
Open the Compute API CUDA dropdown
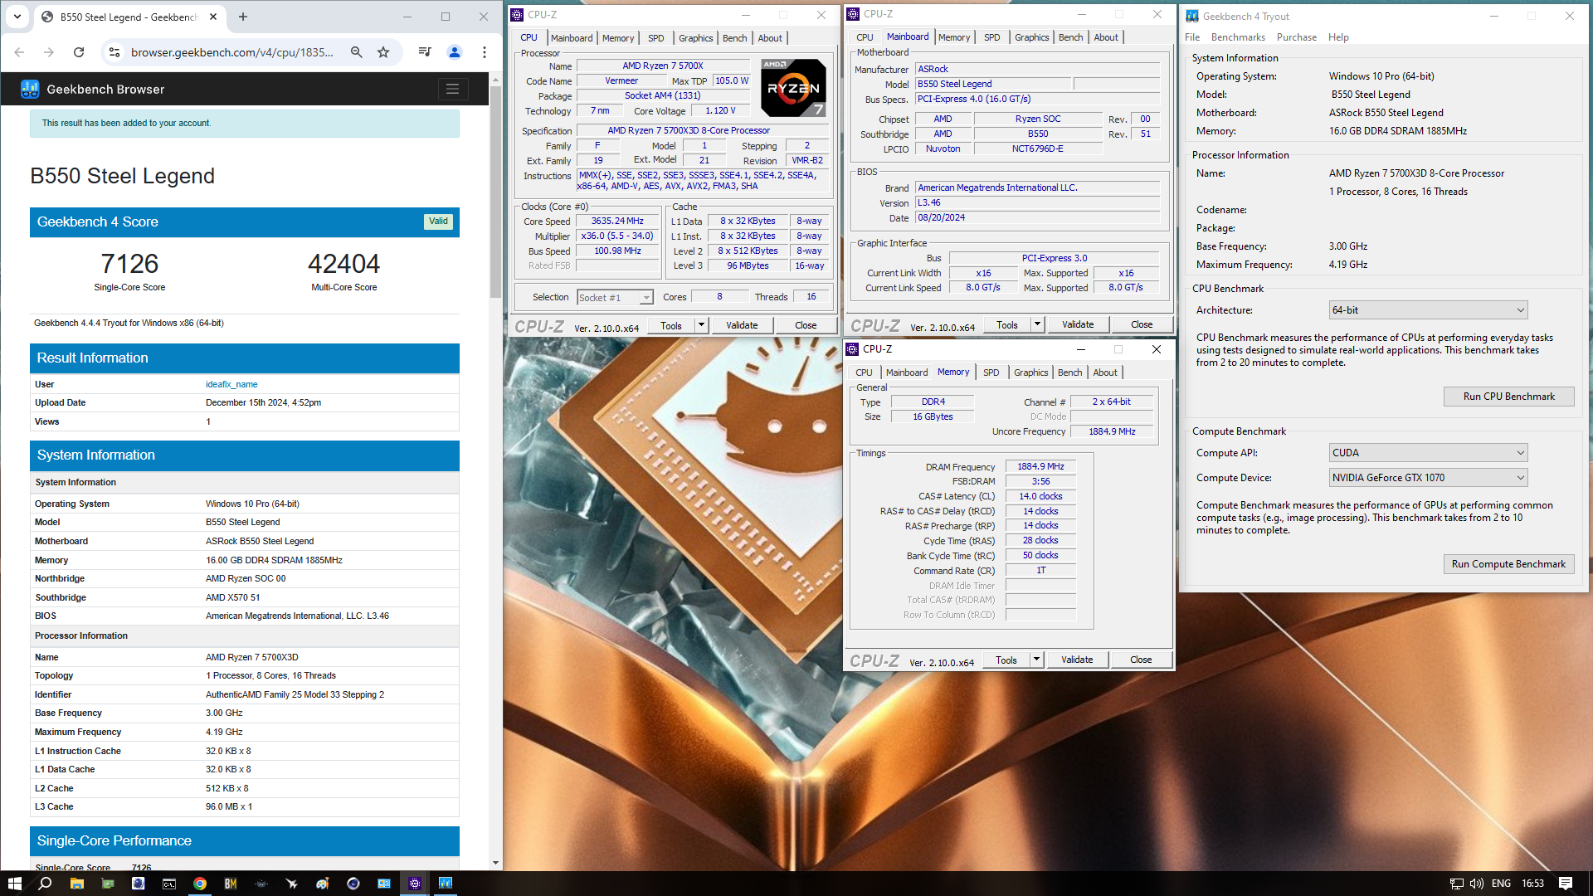pyautogui.click(x=1428, y=453)
